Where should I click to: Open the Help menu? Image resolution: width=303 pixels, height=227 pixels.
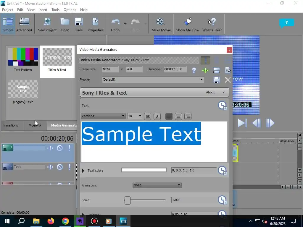[x=84, y=10]
